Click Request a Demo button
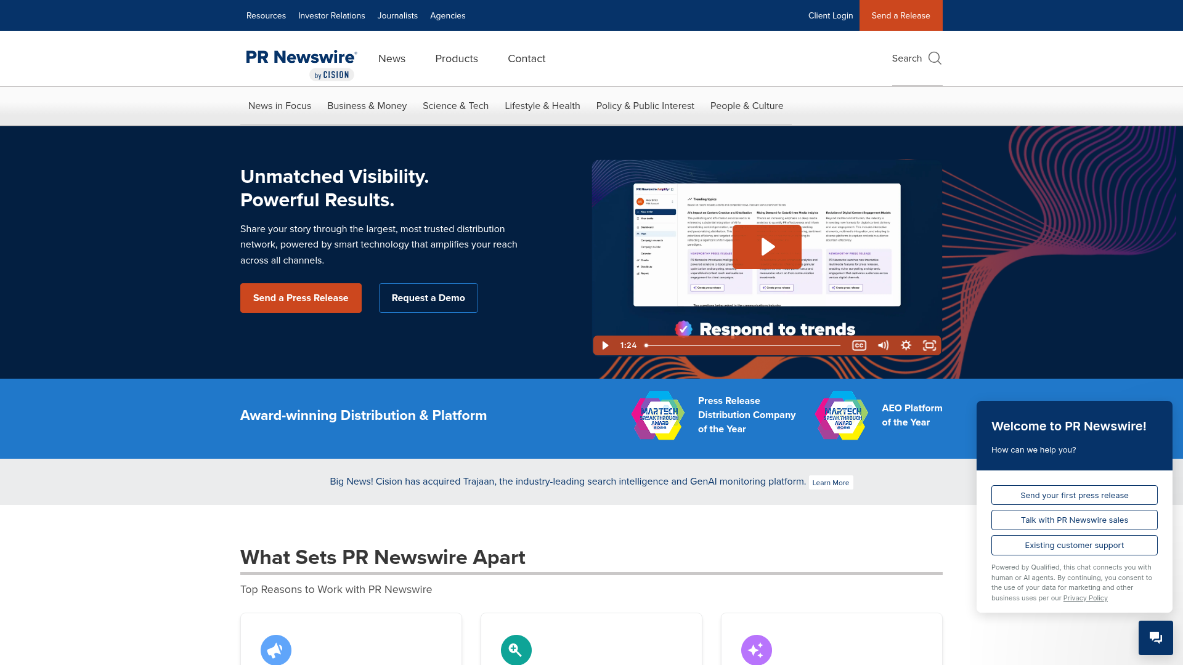 coord(428,298)
